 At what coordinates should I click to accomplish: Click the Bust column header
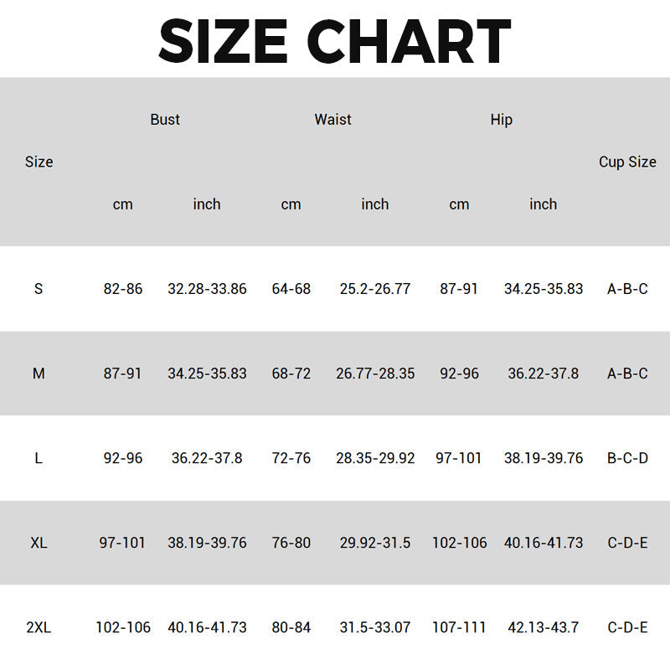(x=165, y=120)
